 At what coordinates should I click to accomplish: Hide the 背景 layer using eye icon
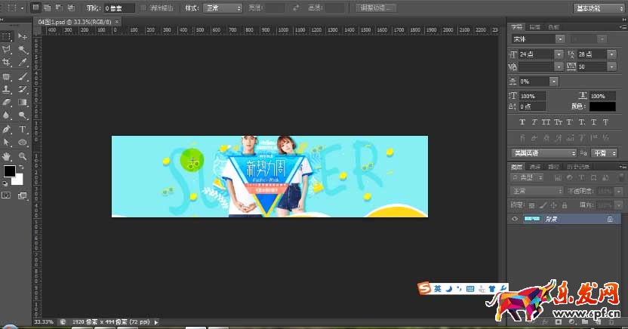click(516, 218)
